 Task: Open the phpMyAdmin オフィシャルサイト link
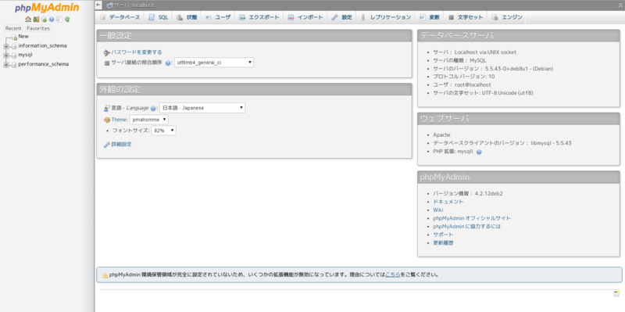point(472,218)
